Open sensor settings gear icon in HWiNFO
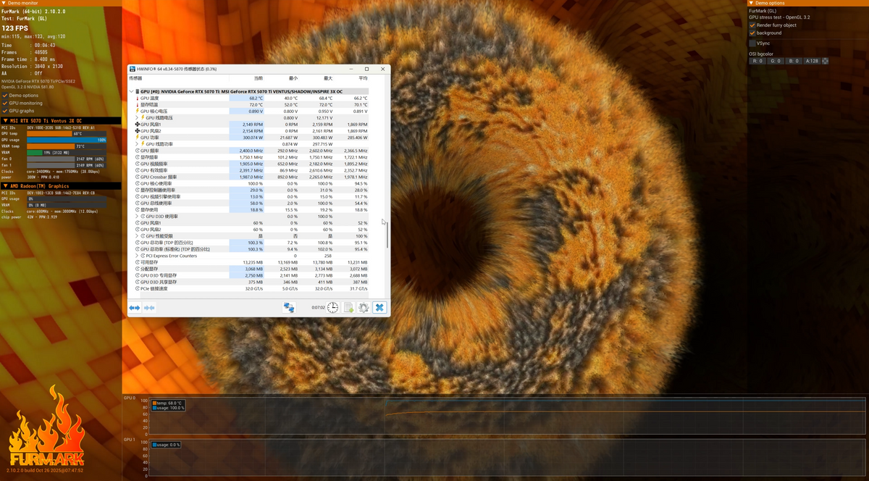 [x=364, y=308]
